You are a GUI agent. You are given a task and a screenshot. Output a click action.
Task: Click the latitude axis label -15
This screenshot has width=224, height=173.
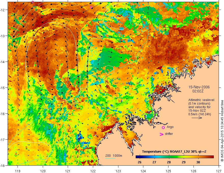pos(3,88)
